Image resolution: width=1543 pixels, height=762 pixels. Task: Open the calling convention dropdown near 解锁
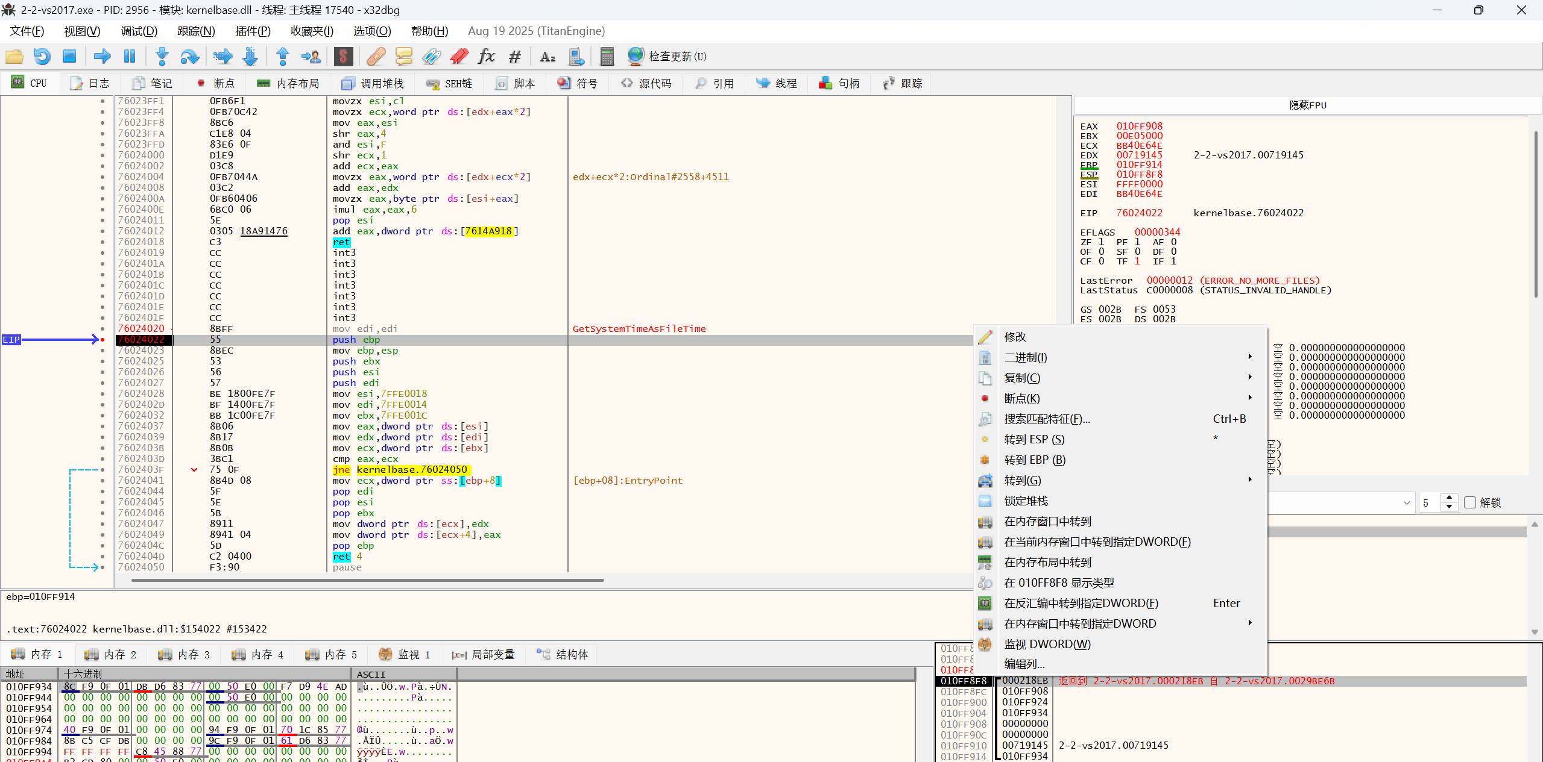click(1406, 502)
